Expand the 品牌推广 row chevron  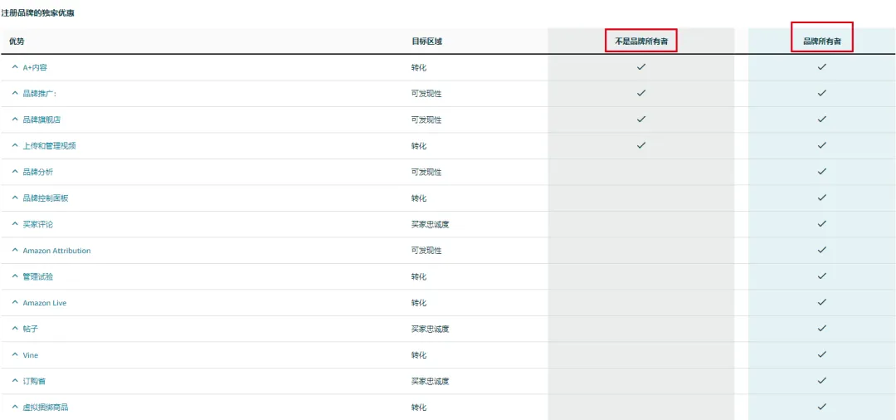click(16, 93)
